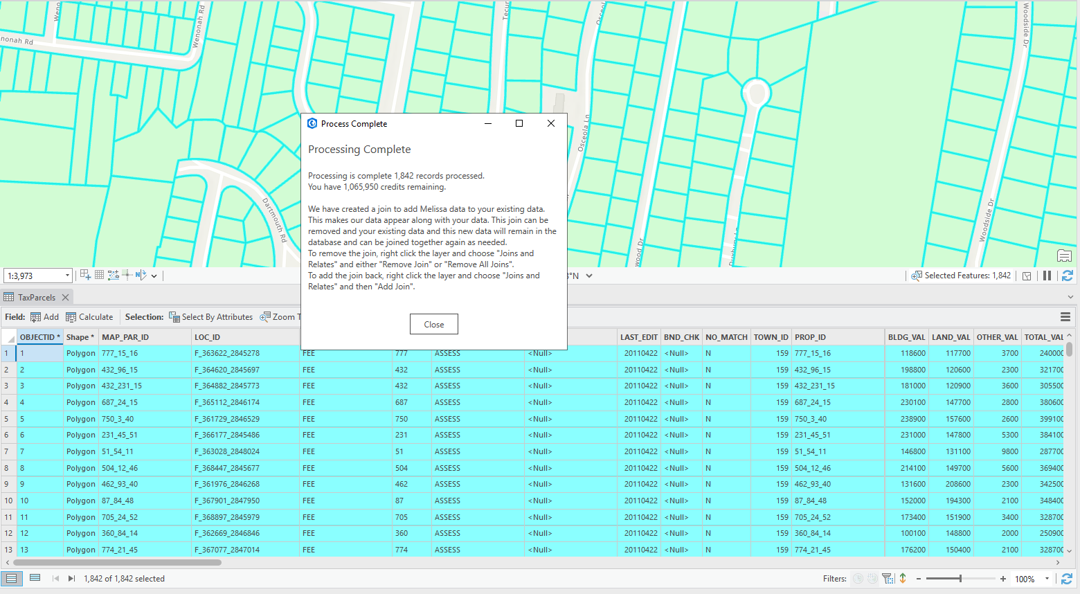The width and height of the screenshot is (1080, 594).
Task: Select the Zoom To selection icon
Action: click(264, 316)
